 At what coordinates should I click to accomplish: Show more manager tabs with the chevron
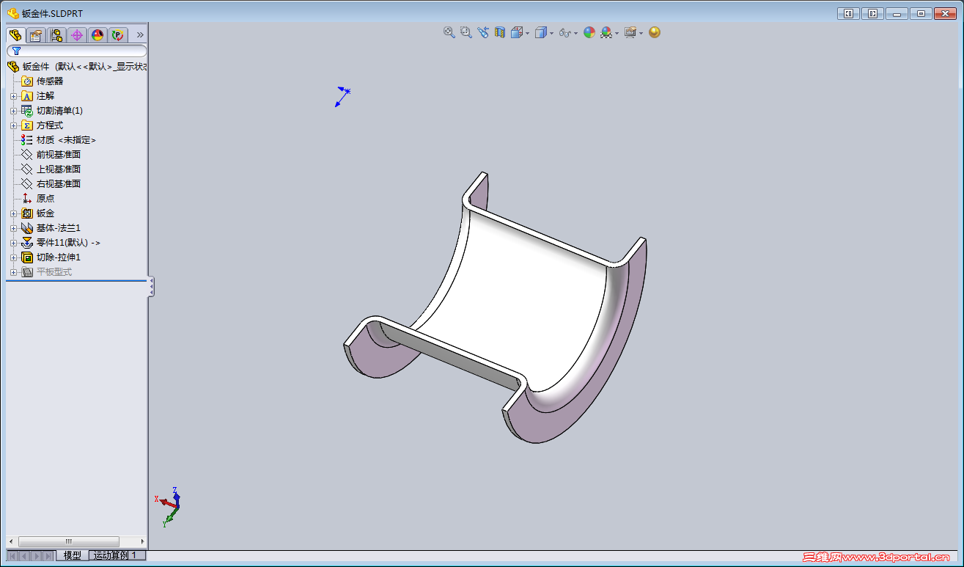click(140, 34)
